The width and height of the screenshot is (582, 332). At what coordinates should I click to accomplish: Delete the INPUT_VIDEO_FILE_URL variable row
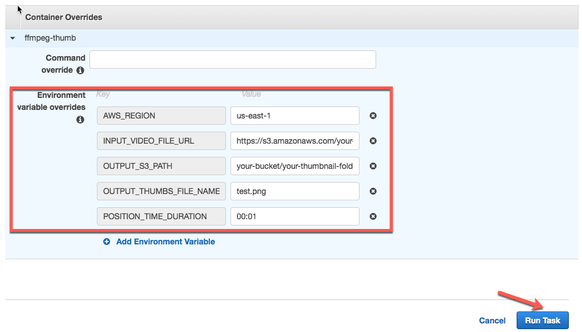pos(373,141)
